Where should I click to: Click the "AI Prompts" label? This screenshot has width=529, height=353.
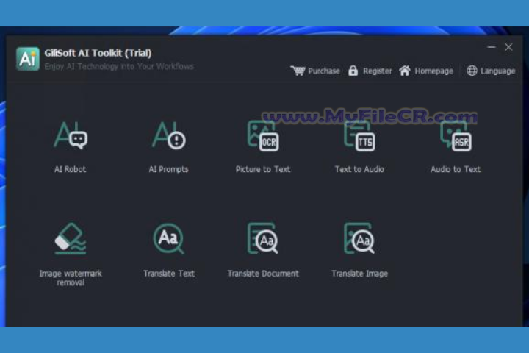[x=169, y=169]
